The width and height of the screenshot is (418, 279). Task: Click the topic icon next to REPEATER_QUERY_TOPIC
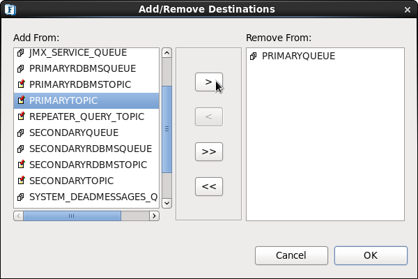coord(21,116)
